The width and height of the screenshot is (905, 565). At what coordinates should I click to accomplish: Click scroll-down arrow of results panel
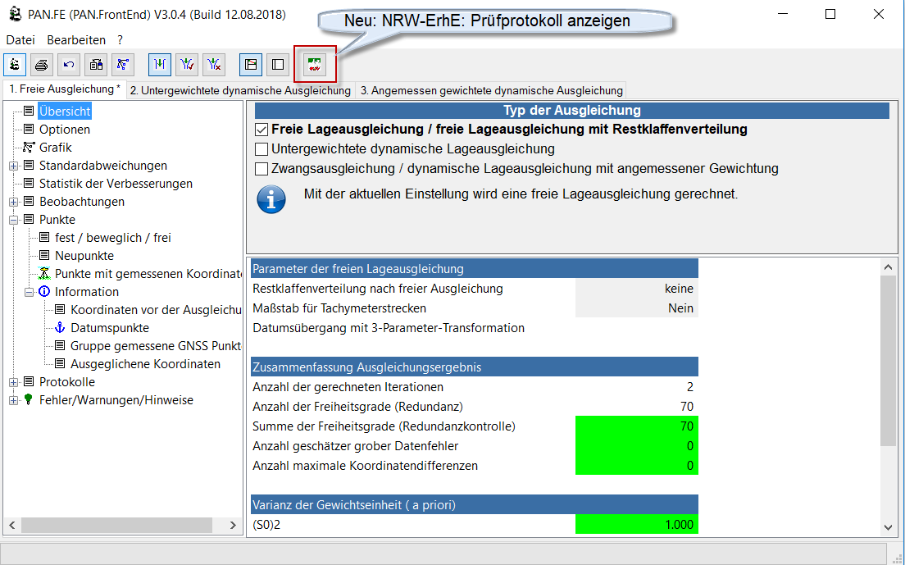pyautogui.click(x=888, y=528)
